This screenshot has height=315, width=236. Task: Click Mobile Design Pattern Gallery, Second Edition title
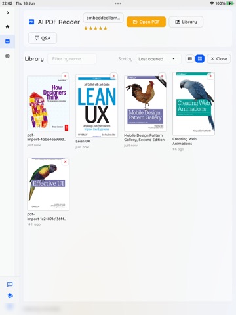pyautogui.click(x=144, y=137)
